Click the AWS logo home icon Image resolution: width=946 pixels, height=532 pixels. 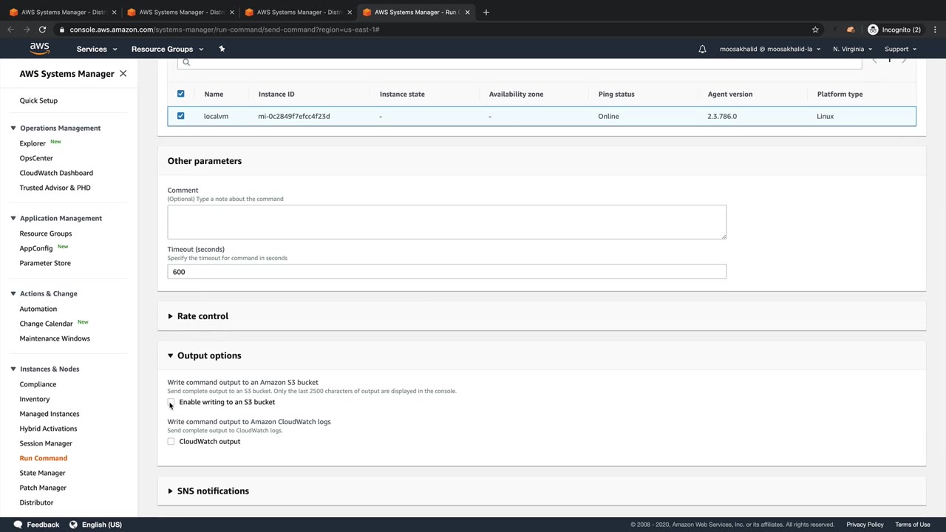pyautogui.click(x=40, y=49)
